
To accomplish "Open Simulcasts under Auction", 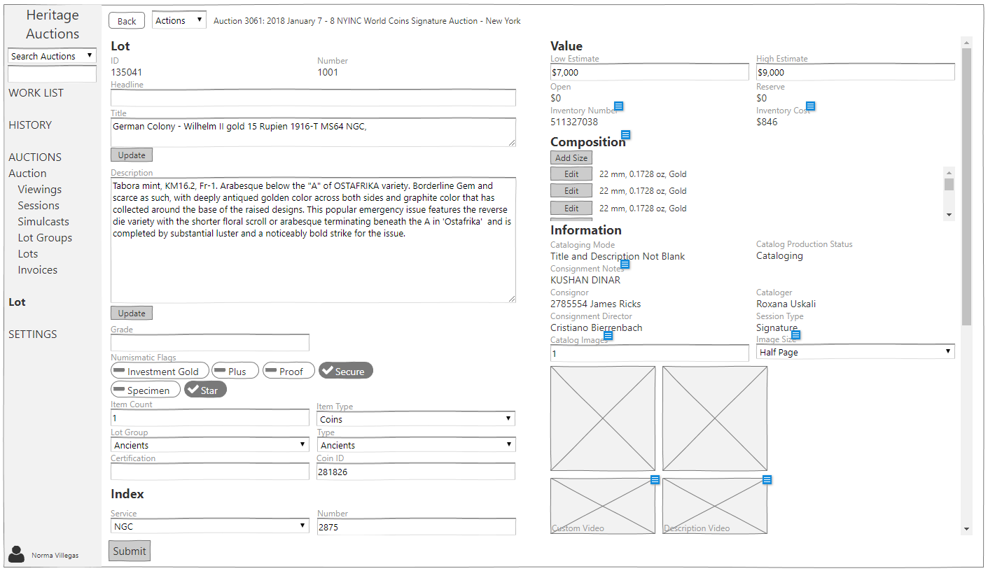I will [x=43, y=222].
